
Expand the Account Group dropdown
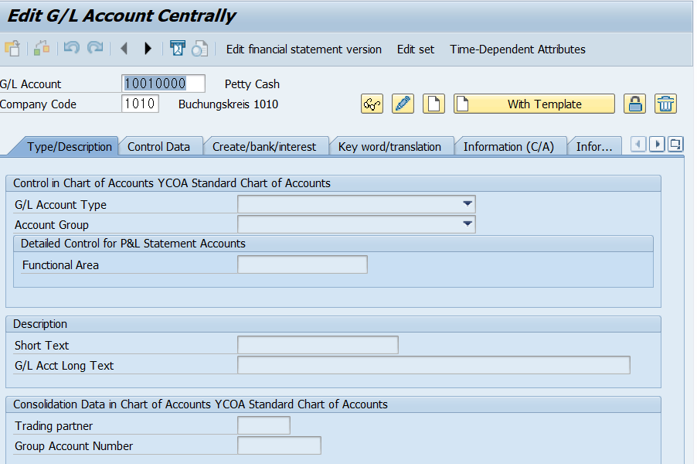[467, 223]
